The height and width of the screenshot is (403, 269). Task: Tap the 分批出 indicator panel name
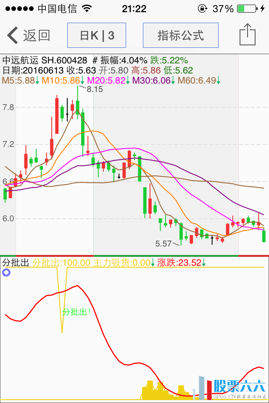point(16,263)
